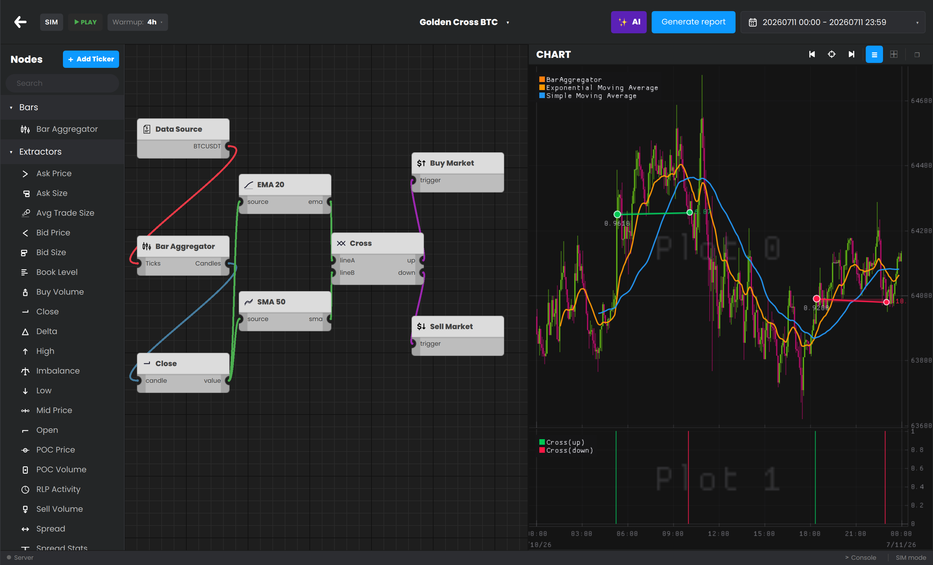This screenshot has width=933, height=565.
Task: Switch chart to grid layout
Action: coord(894,55)
